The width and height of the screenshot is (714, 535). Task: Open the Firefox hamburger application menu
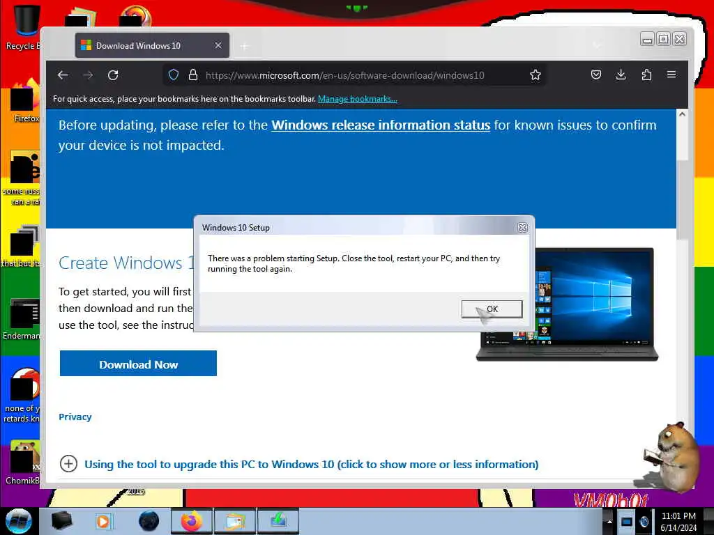coord(671,75)
